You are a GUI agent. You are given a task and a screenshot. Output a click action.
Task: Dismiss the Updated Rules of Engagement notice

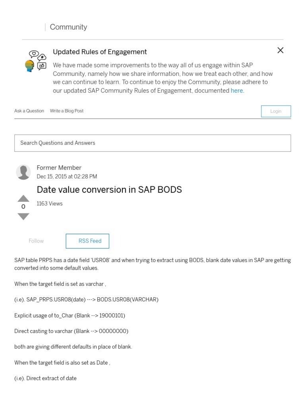[x=280, y=50]
